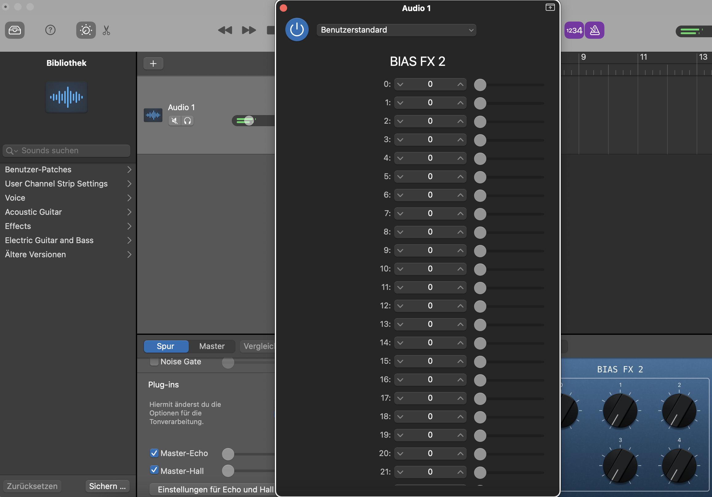Click the BIAS FX 2 power button icon

pyautogui.click(x=296, y=30)
